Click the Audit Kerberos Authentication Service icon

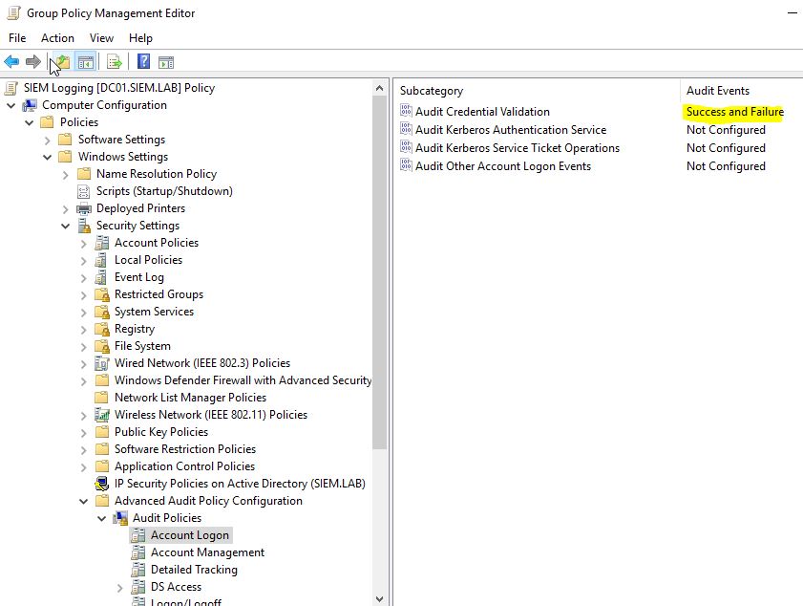click(406, 129)
